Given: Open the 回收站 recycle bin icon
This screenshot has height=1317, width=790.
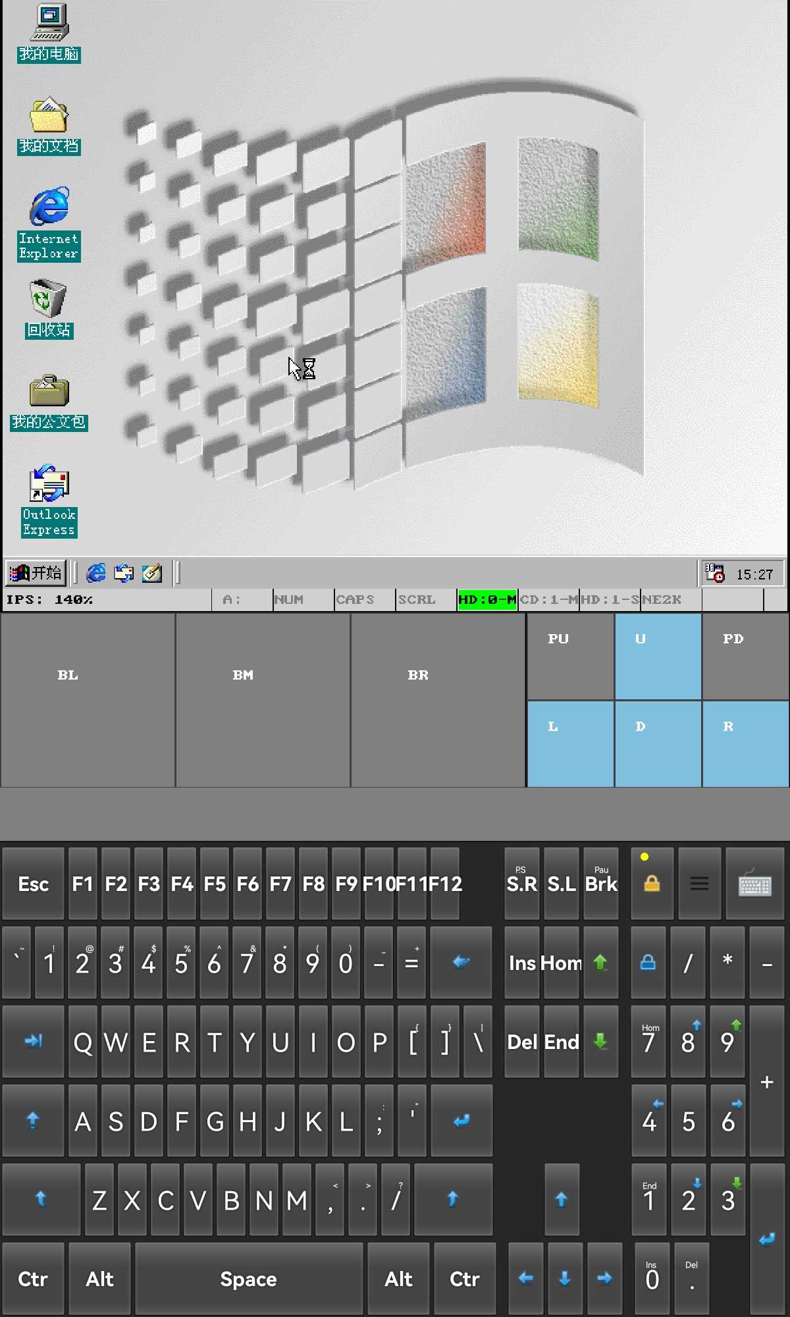Looking at the screenshot, I should pyautogui.click(x=49, y=299).
